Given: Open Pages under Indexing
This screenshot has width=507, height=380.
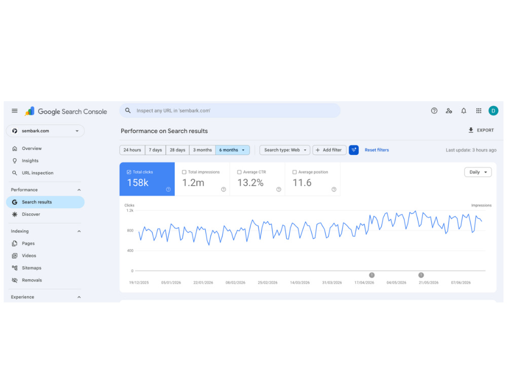Looking at the screenshot, I should (x=45, y=243).
